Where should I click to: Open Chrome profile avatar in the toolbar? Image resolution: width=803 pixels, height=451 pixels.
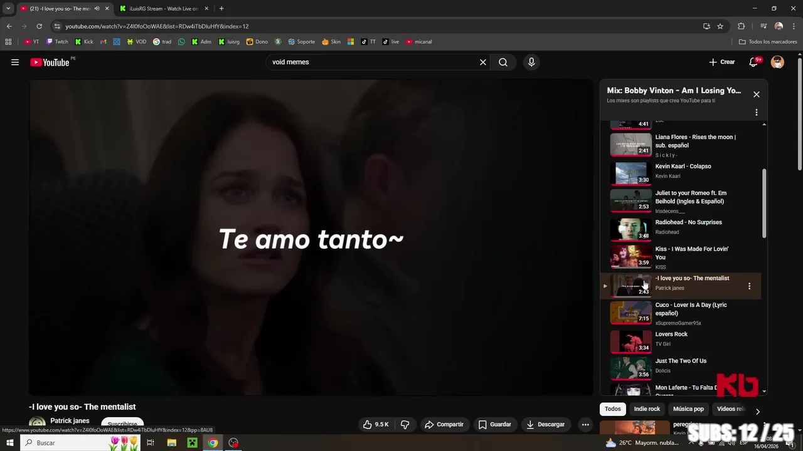click(779, 26)
